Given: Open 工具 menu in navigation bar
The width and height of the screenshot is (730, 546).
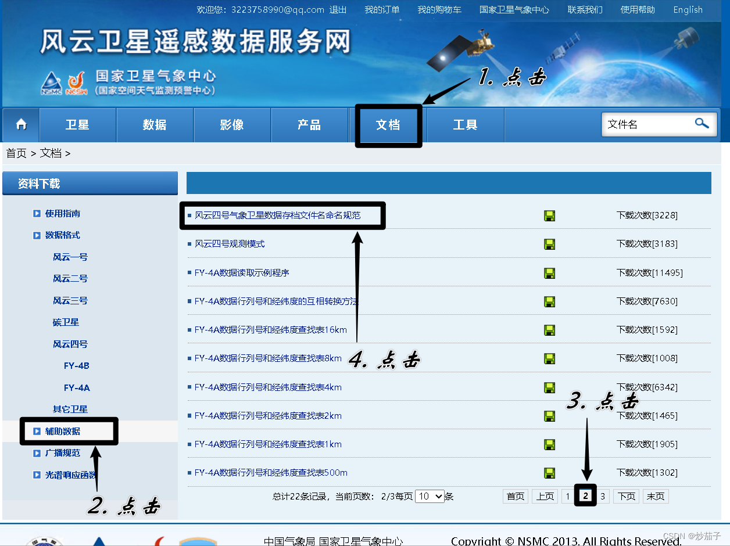Looking at the screenshot, I should [x=465, y=125].
